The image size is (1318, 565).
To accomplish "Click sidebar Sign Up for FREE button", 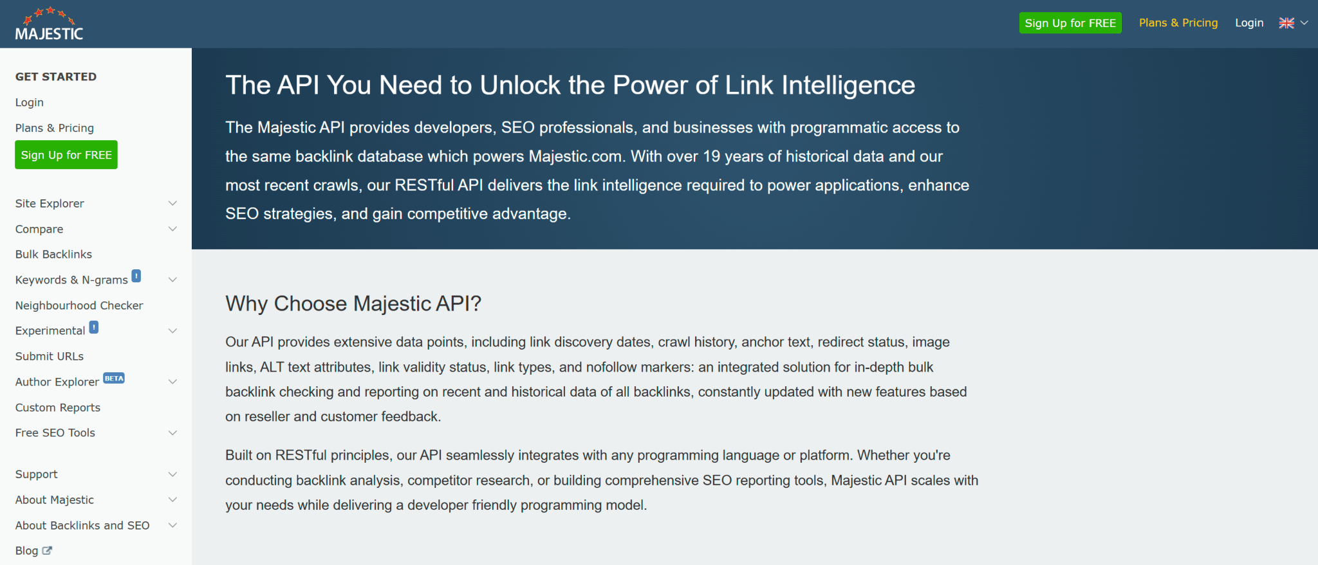I will coord(66,155).
